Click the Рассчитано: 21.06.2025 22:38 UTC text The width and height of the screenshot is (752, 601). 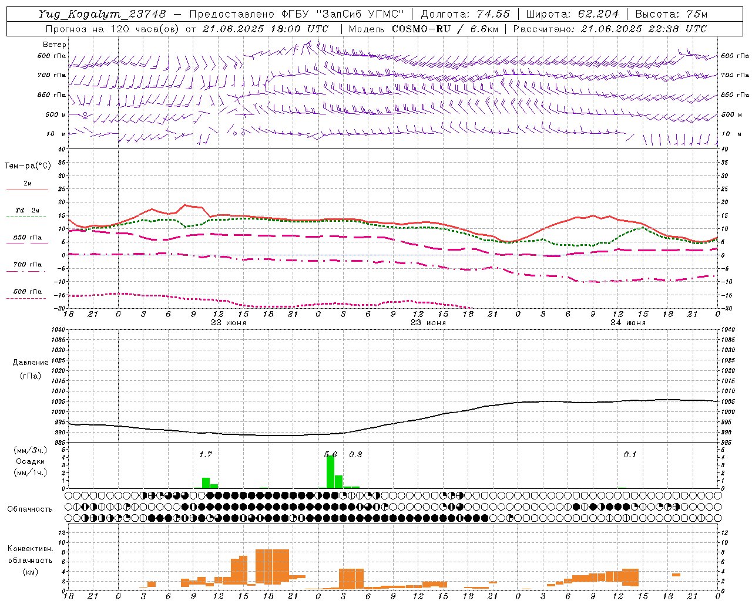(610, 29)
